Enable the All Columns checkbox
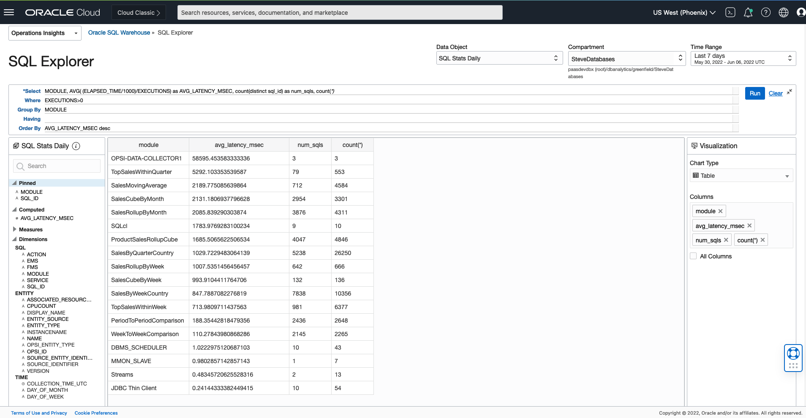Image resolution: width=806 pixels, height=418 pixels. pyautogui.click(x=694, y=256)
